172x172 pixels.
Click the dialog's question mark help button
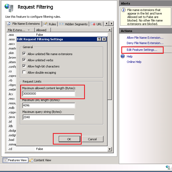coord(99,39)
